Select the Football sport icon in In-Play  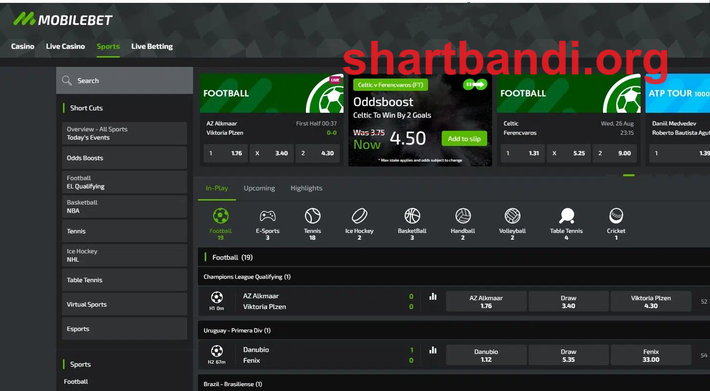pos(220,216)
